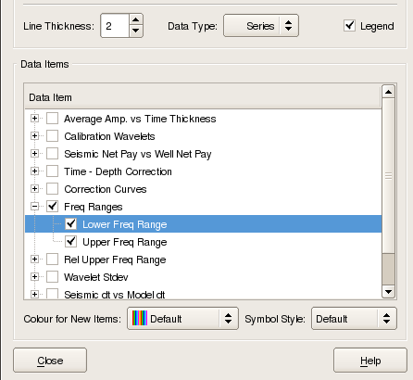The width and height of the screenshot is (413, 380).
Task: Toggle the Legend checkbox
Action: point(349,26)
